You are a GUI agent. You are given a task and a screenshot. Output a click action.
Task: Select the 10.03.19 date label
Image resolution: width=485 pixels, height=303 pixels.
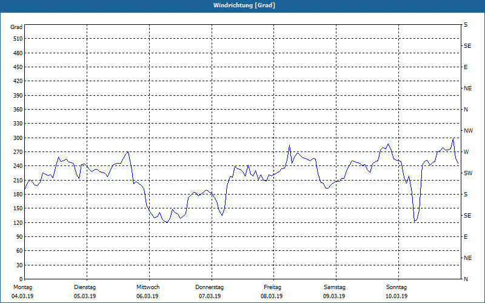(396, 296)
